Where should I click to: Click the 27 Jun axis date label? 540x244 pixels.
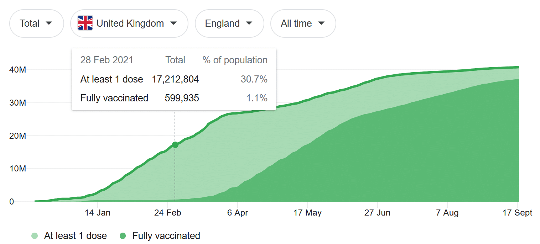(377, 213)
